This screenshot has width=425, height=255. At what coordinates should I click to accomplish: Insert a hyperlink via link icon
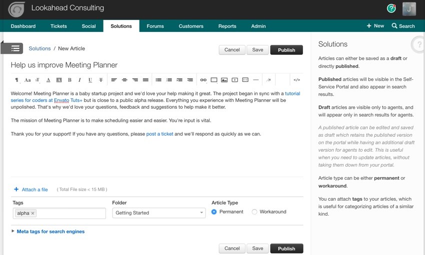point(203,80)
